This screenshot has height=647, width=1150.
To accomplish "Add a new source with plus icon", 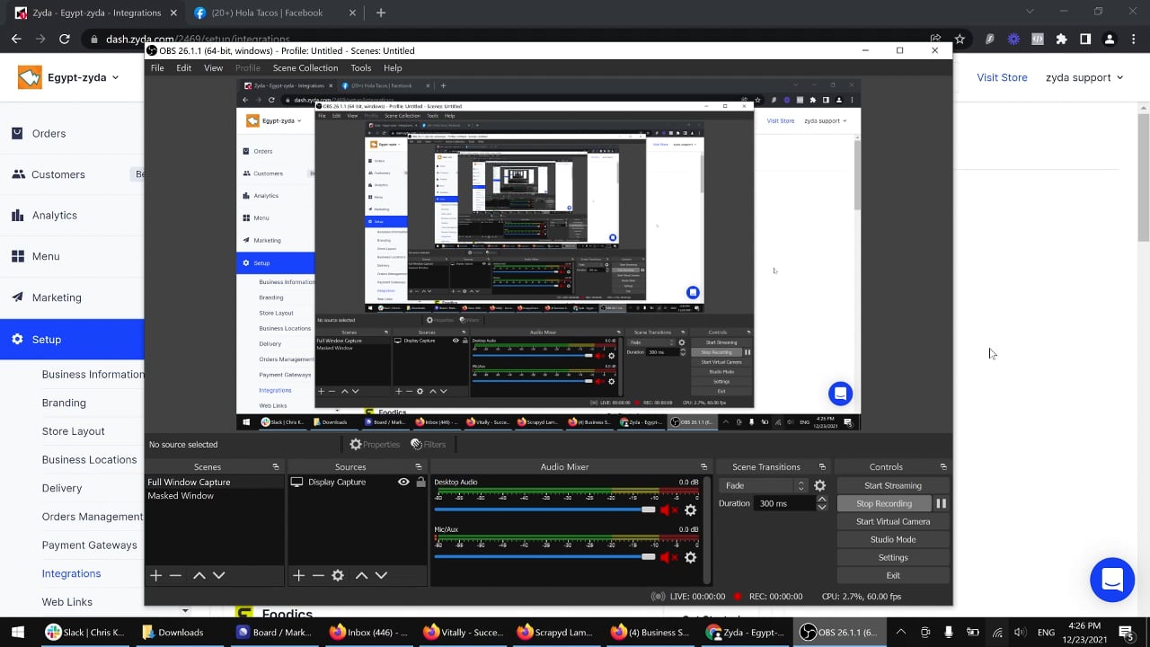I will (x=298, y=575).
